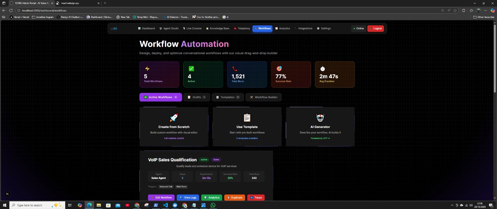
Task: Click the 'Web Form' trigger chip
Action: 181,187
